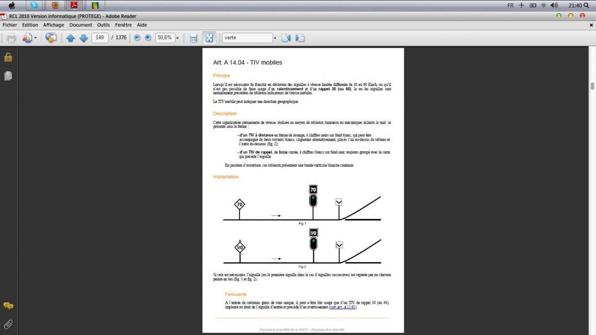Go to previous page with up arrow
The width and height of the screenshot is (596, 335).
point(71,38)
